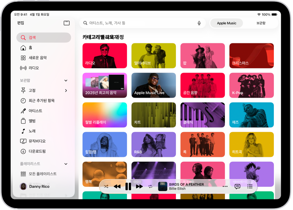Open the 히트곡 category tile
293x210 pixels.
252,144
